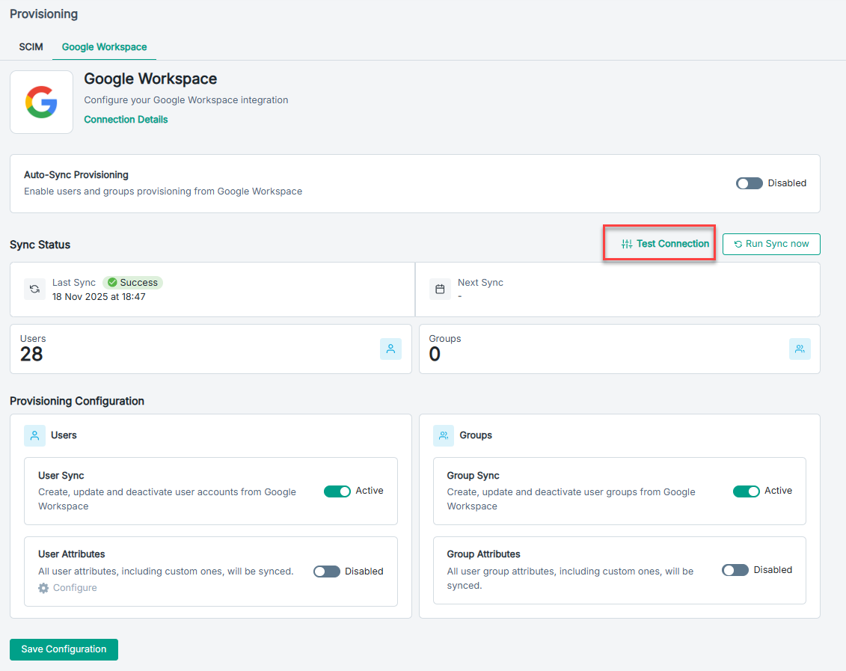Switch to the SCIM tab

tap(31, 47)
